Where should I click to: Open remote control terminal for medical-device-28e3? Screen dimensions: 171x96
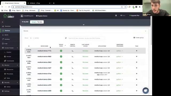[x=72, y=62]
